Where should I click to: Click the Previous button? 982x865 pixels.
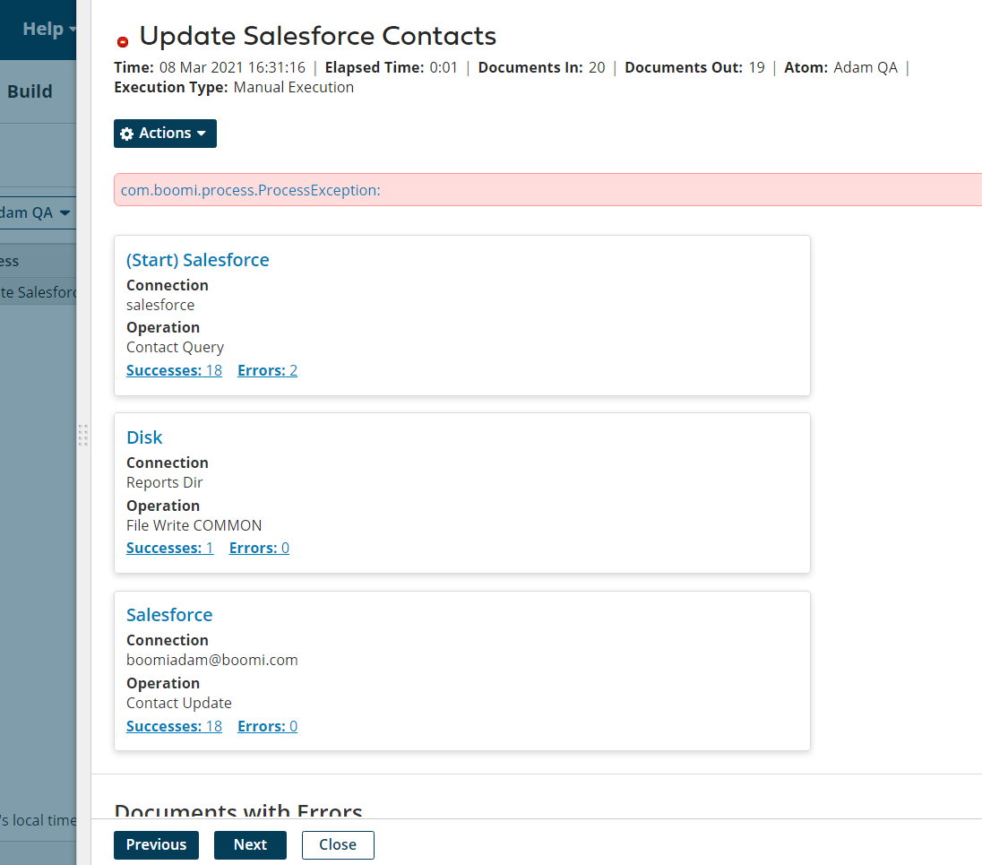coord(156,844)
